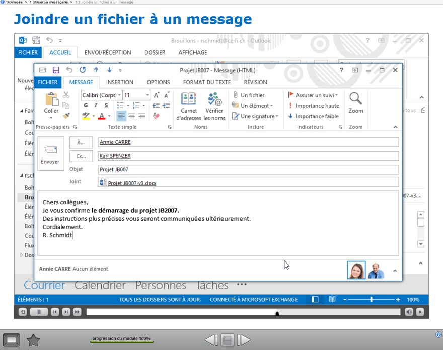Click Vérifier les noms icon
Image resolution: width=443 pixels, height=350 pixels.
click(214, 106)
